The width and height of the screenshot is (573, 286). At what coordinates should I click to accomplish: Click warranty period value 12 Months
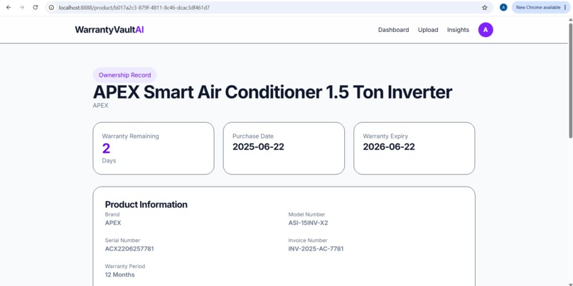[x=119, y=275]
